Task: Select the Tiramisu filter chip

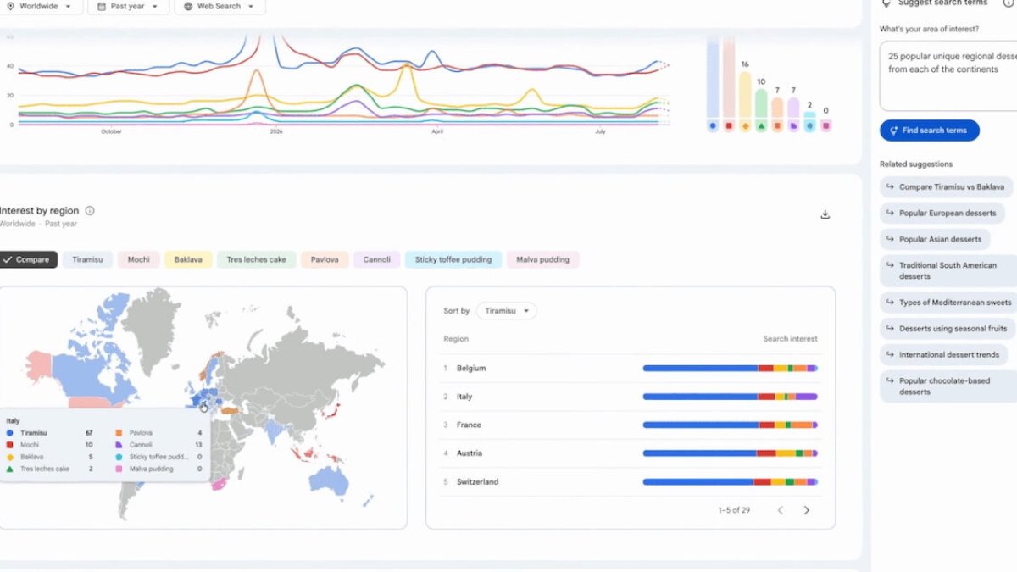Action: (87, 259)
